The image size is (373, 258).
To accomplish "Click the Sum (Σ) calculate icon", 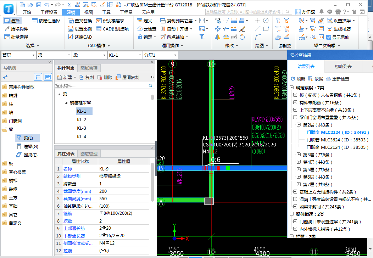I will pos(69,5).
